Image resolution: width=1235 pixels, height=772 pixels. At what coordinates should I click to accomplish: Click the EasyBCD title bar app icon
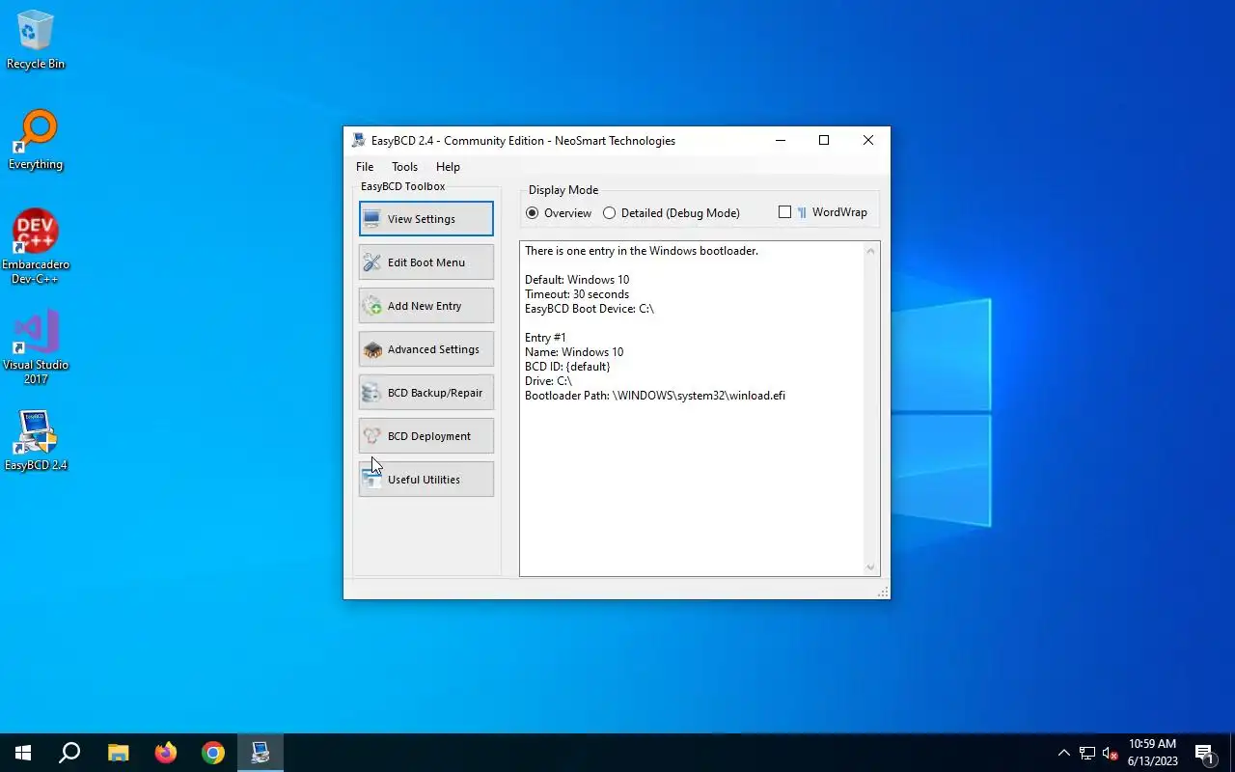(x=359, y=141)
